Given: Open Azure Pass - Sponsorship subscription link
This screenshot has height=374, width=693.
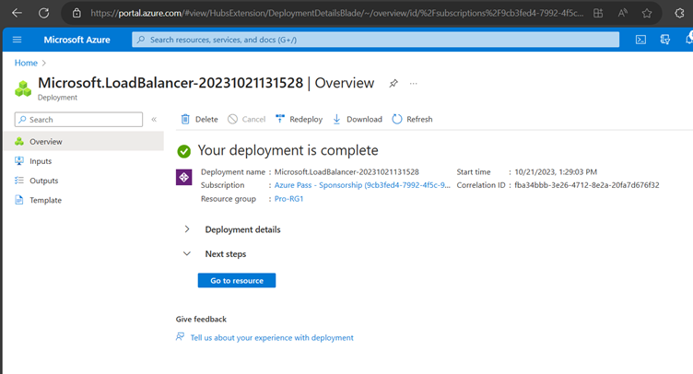Looking at the screenshot, I should point(362,185).
